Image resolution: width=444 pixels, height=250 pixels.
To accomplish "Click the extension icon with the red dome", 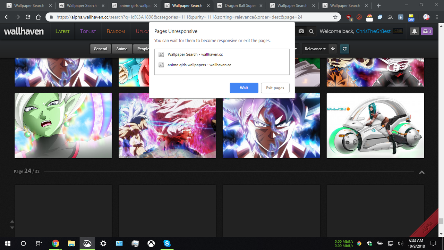I will 370,17.
